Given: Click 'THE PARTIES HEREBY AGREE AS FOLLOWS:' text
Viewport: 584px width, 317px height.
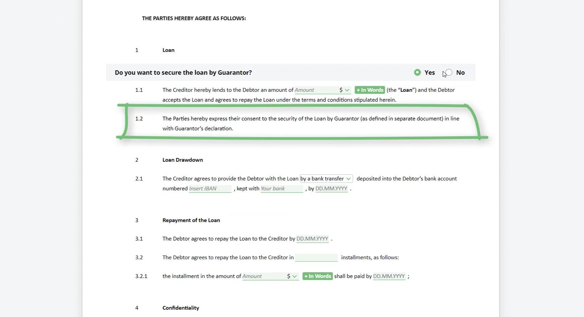Looking at the screenshot, I should tap(194, 18).
